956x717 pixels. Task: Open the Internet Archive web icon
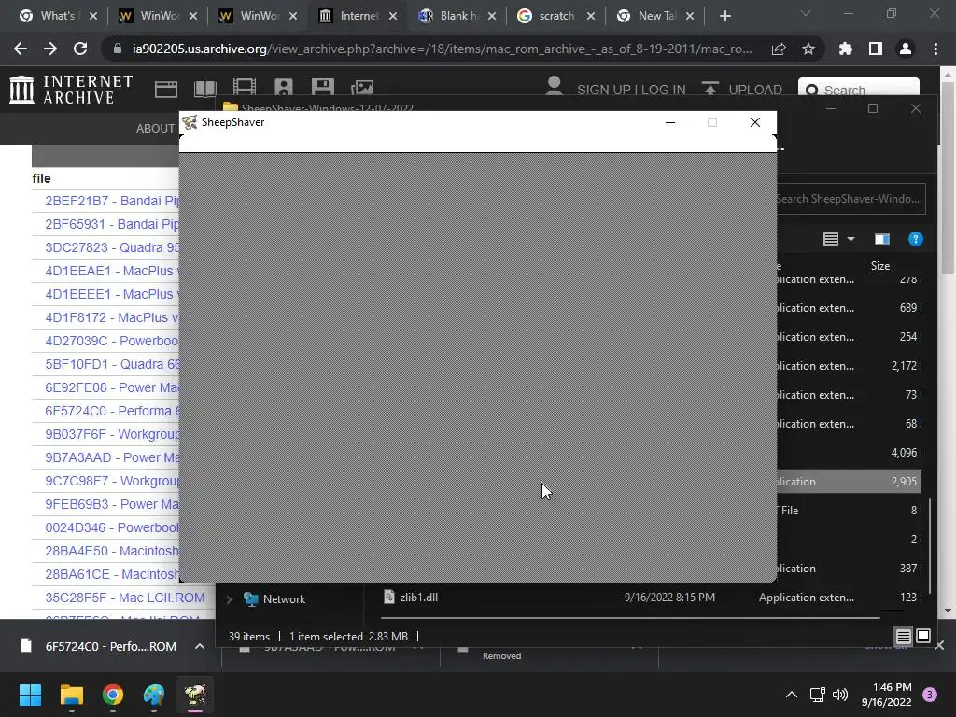click(x=166, y=89)
